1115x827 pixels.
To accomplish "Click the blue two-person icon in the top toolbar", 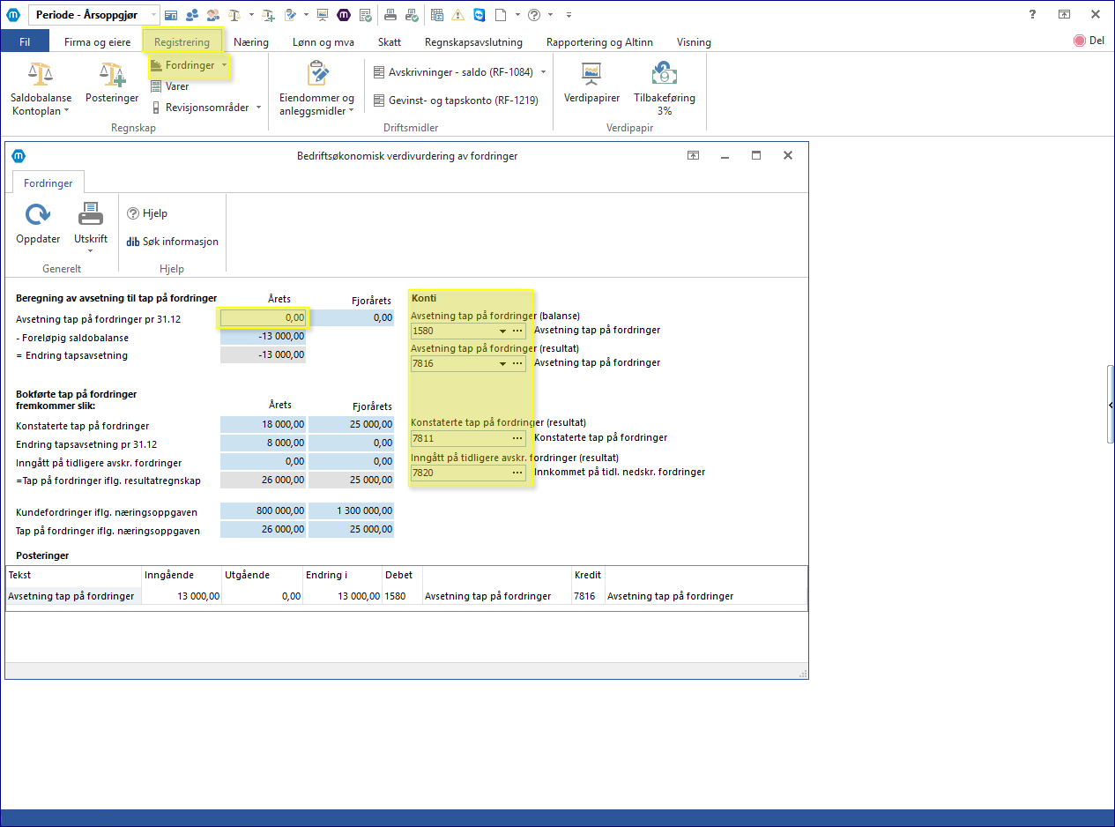I will point(191,15).
